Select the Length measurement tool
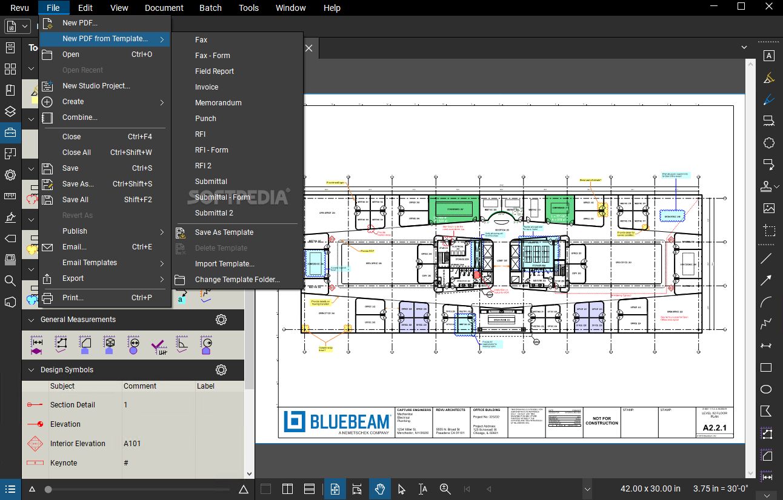The width and height of the screenshot is (783, 500). click(36, 345)
